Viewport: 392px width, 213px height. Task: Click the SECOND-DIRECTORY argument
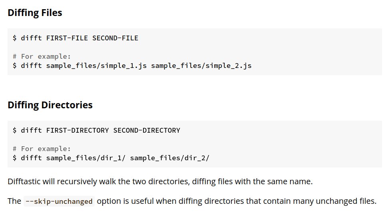coord(147,130)
